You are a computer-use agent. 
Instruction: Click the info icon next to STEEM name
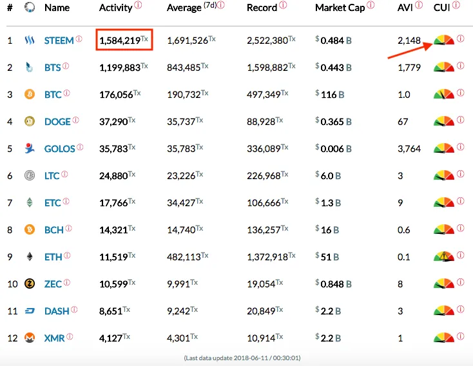79,39
